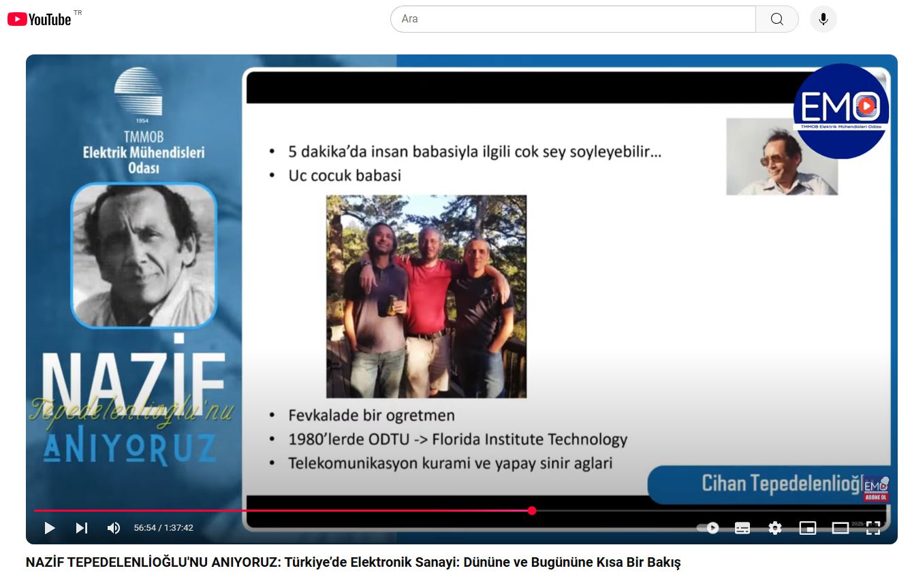Click the photo of three men in the slide

pyautogui.click(x=426, y=297)
